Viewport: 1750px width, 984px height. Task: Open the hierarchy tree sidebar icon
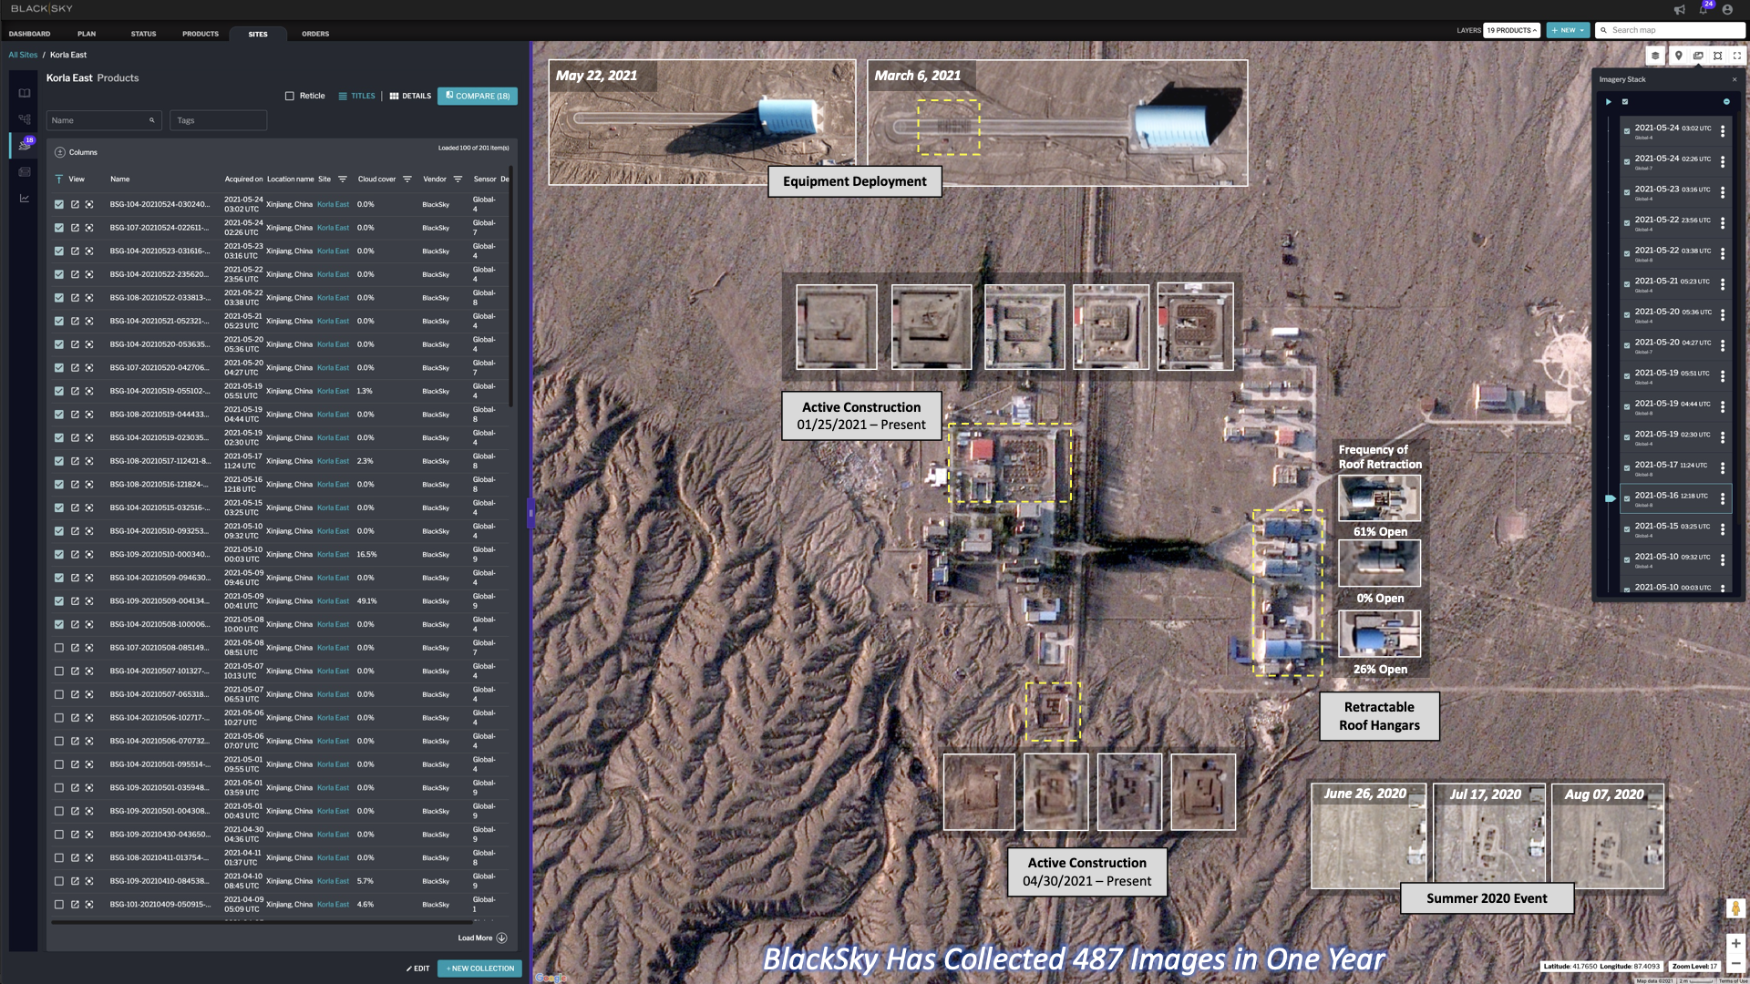point(25,119)
